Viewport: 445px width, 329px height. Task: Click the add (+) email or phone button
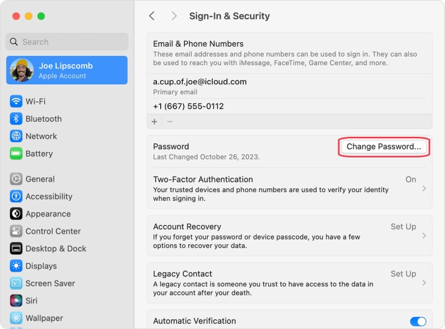155,122
